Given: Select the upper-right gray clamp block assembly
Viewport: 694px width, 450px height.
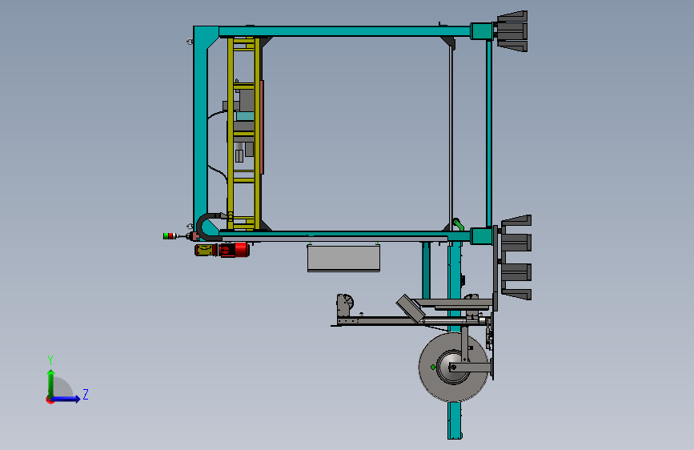Looking at the screenshot, I should pyautogui.click(x=511, y=31).
